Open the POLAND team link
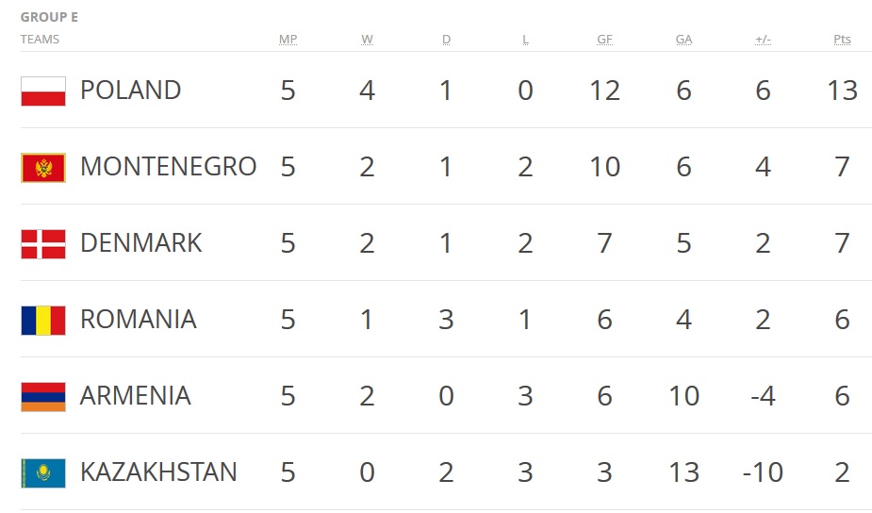The height and width of the screenshot is (513, 872). coord(130,91)
